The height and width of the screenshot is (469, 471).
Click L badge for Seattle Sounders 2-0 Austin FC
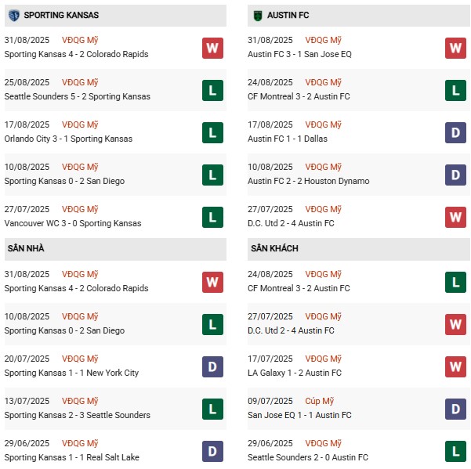click(x=455, y=451)
